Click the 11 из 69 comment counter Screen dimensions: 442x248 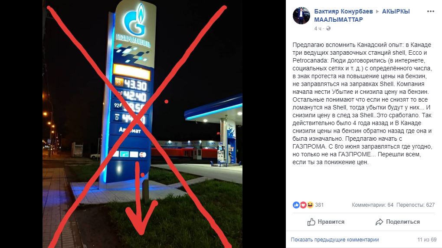click(x=427, y=240)
